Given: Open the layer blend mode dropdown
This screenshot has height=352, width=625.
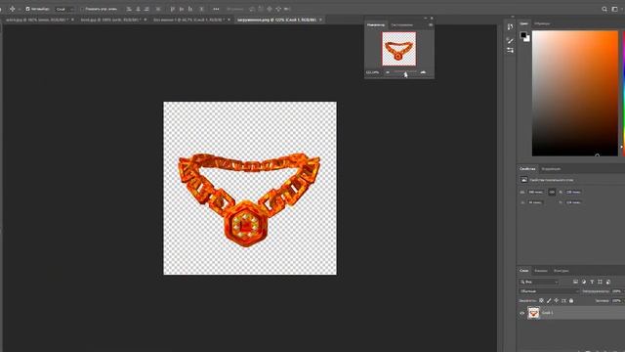Looking at the screenshot, I should 549,291.
